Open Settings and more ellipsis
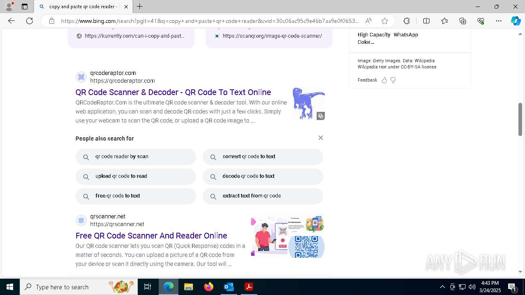Viewport: 525px width, 295px height. click(x=499, y=21)
